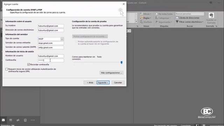Click Guardar en Evernote icon in ribbon
Screen dimensions: 224x126
[x=211, y=18]
